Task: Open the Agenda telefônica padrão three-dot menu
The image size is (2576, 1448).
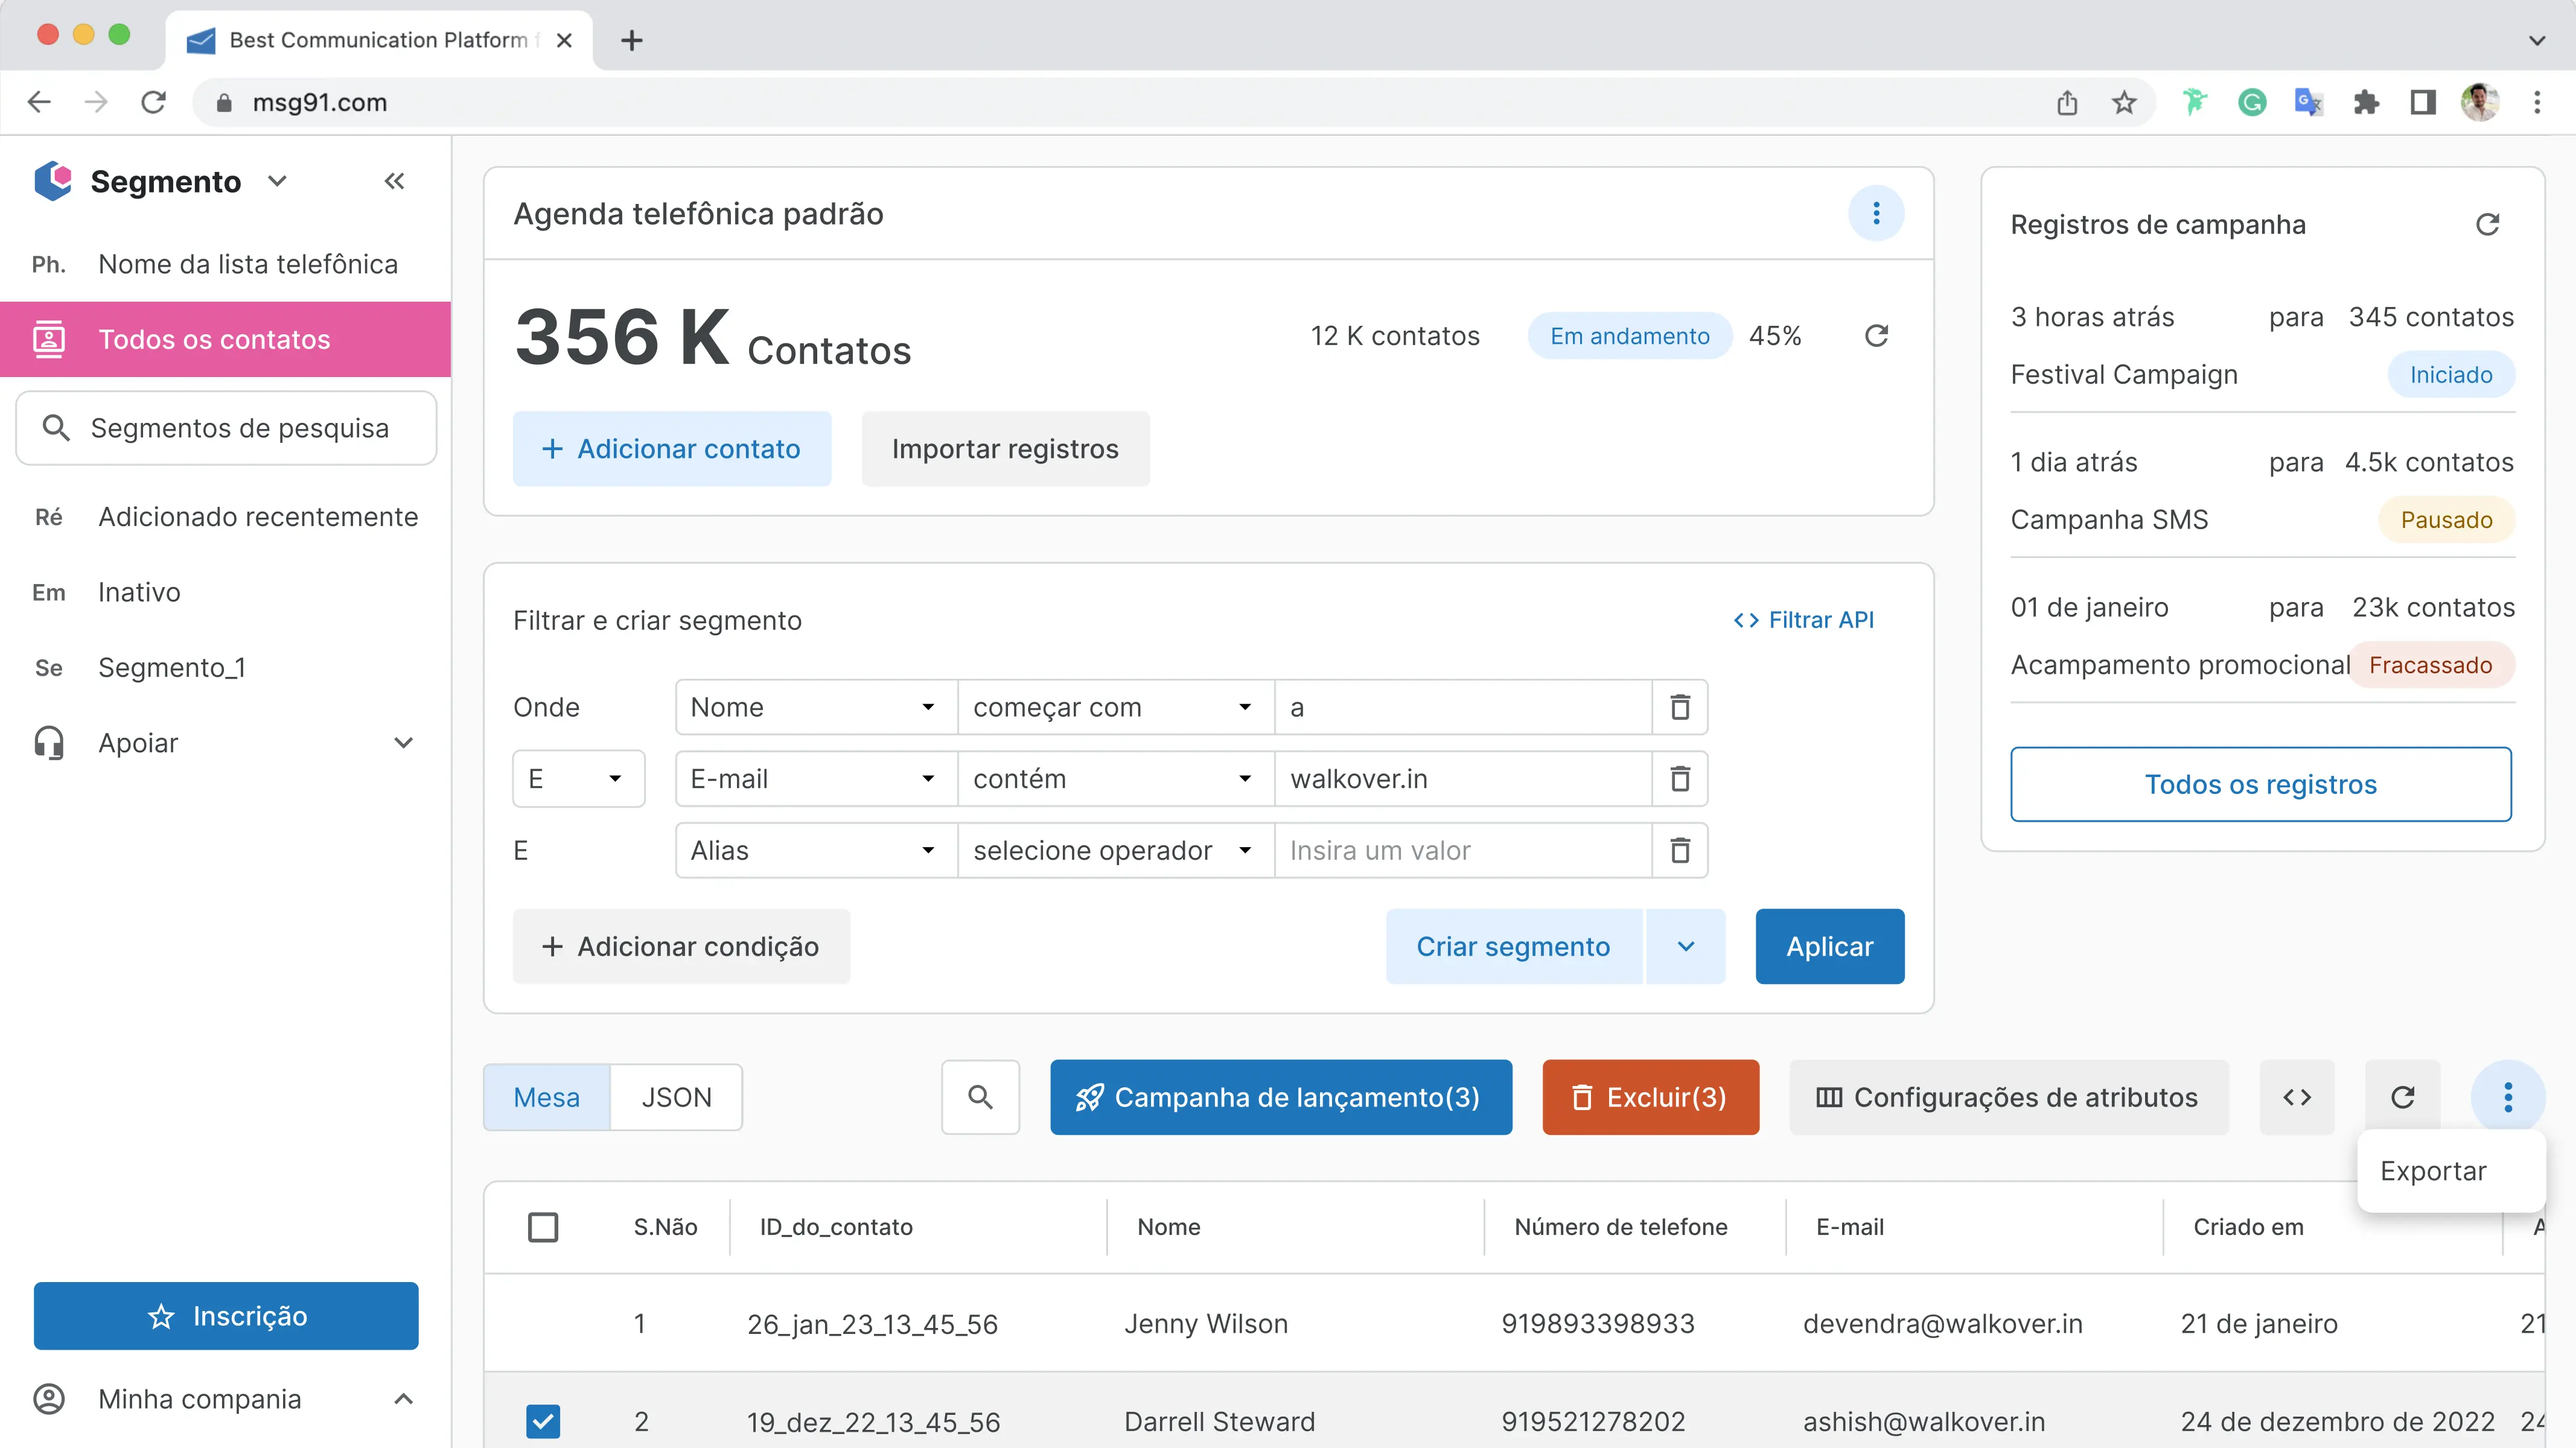Action: (x=1876, y=213)
